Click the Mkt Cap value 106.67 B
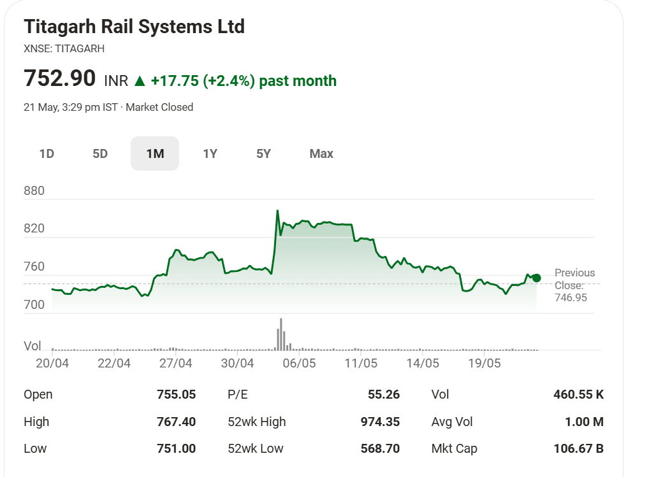Viewport: 663px width, 477px height. click(578, 448)
